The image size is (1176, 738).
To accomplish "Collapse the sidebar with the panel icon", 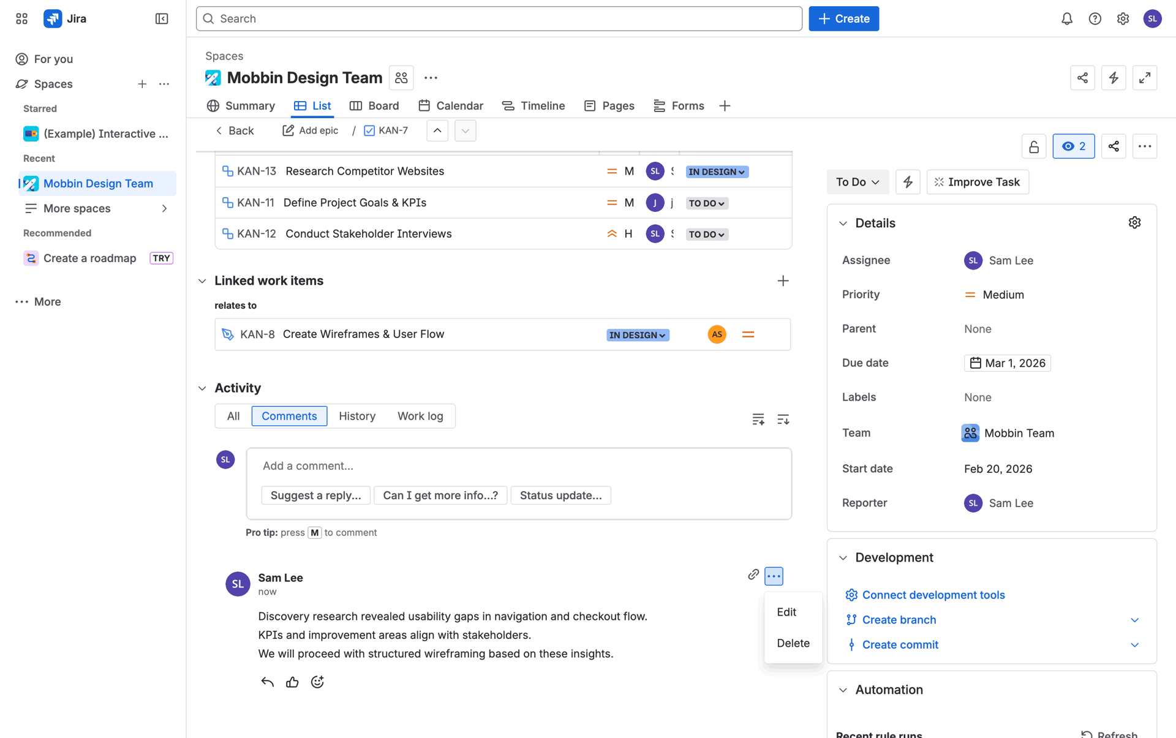I will [162, 18].
